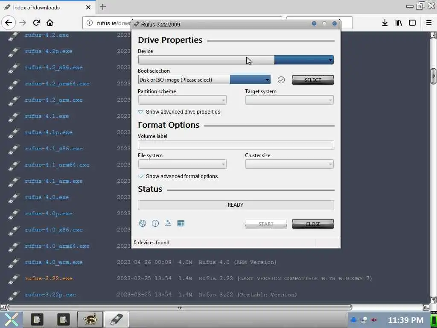This screenshot has width=437, height=328.
Task: Go to the browser home page
Action: point(50,23)
